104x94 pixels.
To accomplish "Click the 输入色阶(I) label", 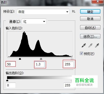I will pos(14,28).
